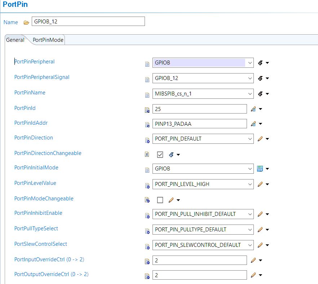Click the pencil icon next to PortPinModeChangeable checkbox
Viewport: 318px width, 284px height.
[171, 200]
